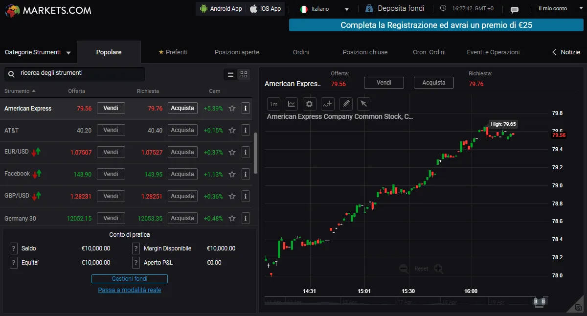Expand the Notizie news panel
Image resolution: width=587 pixels, height=316 pixels.
point(566,52)
